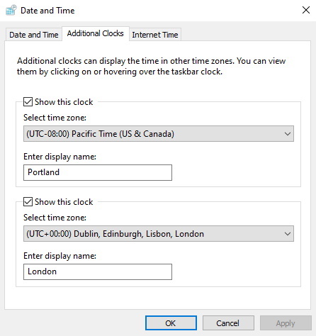This screenshot has width=316, height=336.
Task: Expand the Dublin, Edinburgh, Lisbon, London dropdown
Action: point(159,234)
